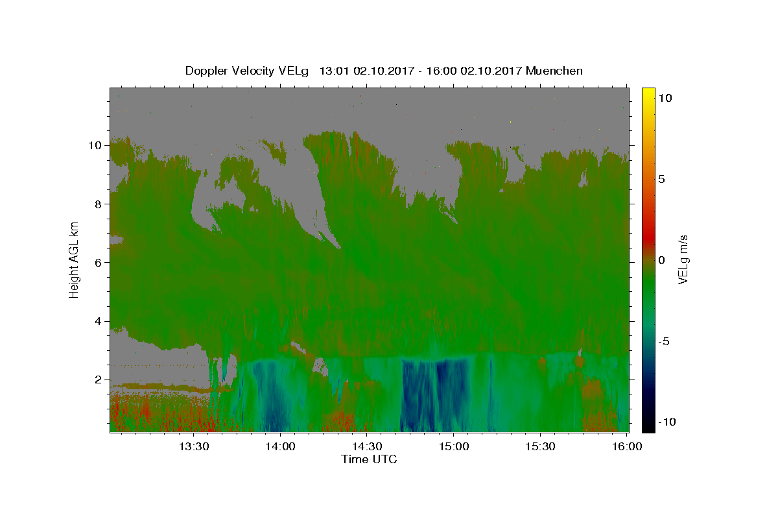This screenshot has height=519, width=778.
Task: Click the 10 km height tick label
Action: point(95,145)
